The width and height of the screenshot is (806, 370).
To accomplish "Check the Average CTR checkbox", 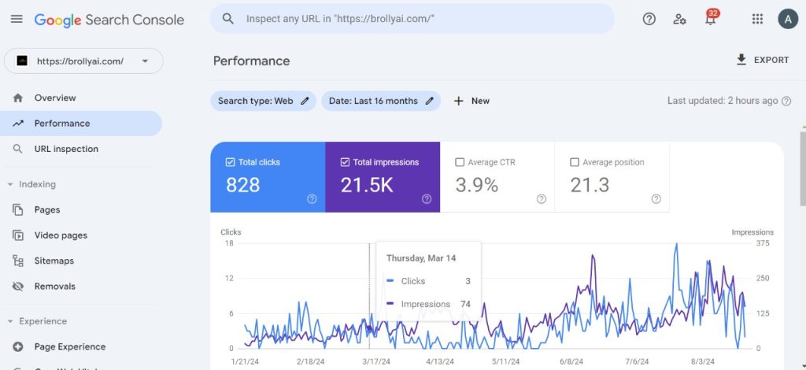I will 460,162.
